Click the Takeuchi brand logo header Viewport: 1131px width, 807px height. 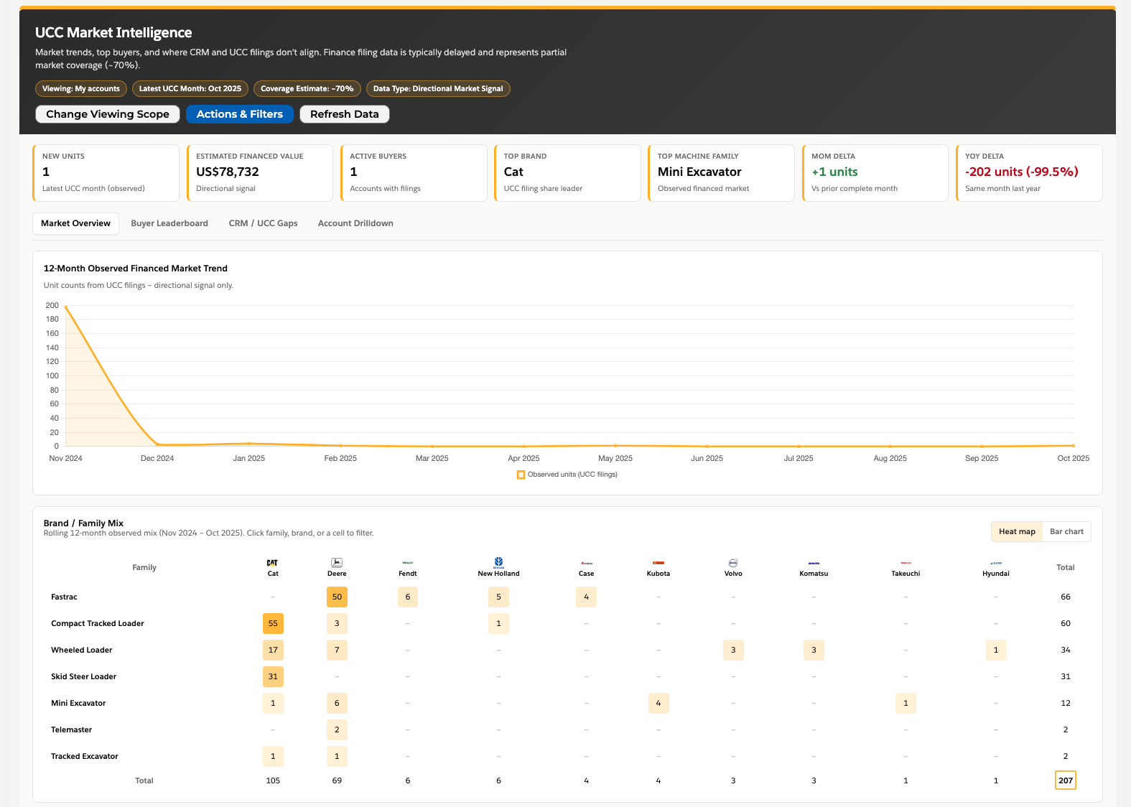point(906,567)
